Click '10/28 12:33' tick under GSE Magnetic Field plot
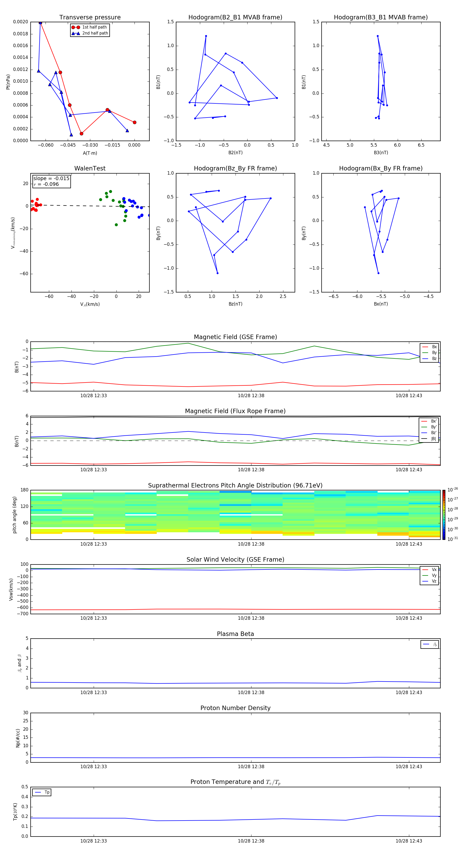 coord(93,395)
